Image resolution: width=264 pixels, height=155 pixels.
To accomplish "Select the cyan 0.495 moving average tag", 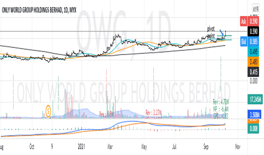I will [x=254, y=52].
